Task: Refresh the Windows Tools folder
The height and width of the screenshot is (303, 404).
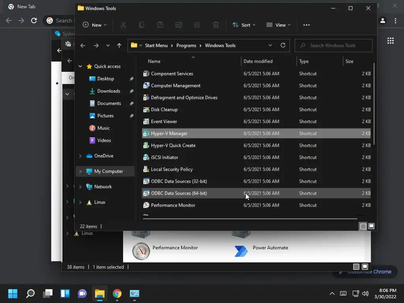Action: point(283,45)
